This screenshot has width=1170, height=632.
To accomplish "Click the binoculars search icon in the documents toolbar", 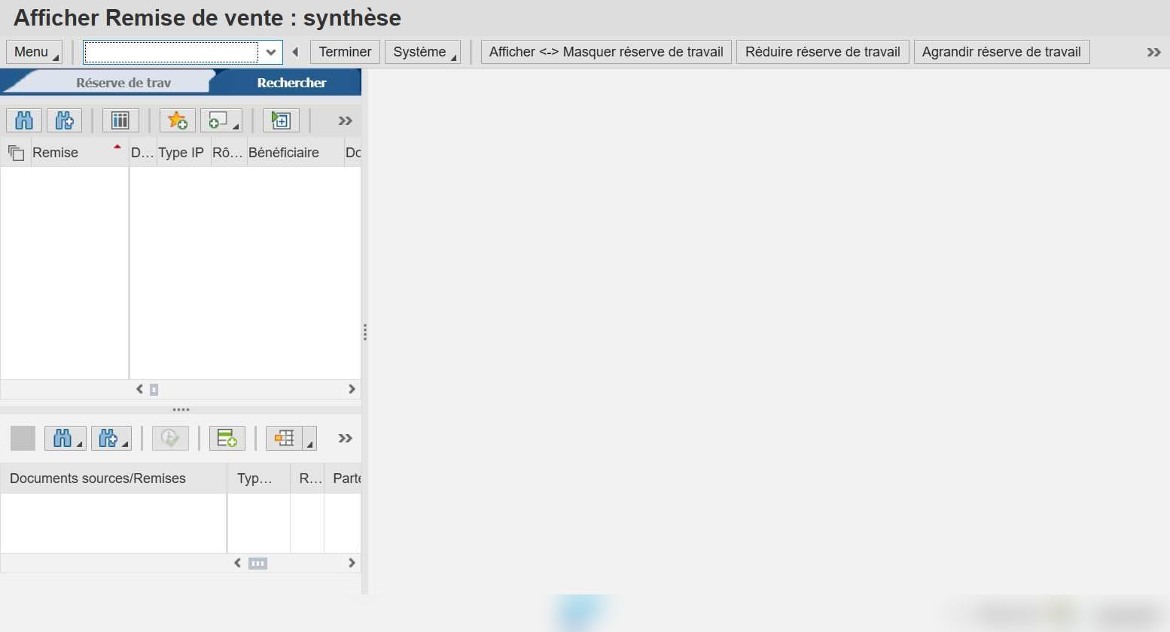I will (65, 438).
